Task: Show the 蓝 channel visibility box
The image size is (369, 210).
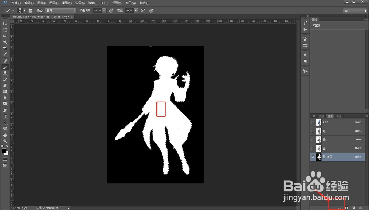Action: (x=313, y=148)
